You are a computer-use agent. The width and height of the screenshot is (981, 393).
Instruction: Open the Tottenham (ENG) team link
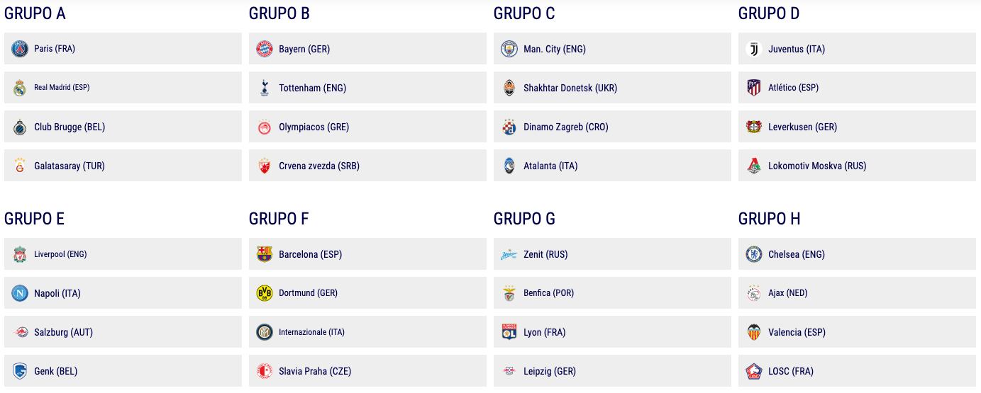tap(312, 88)
